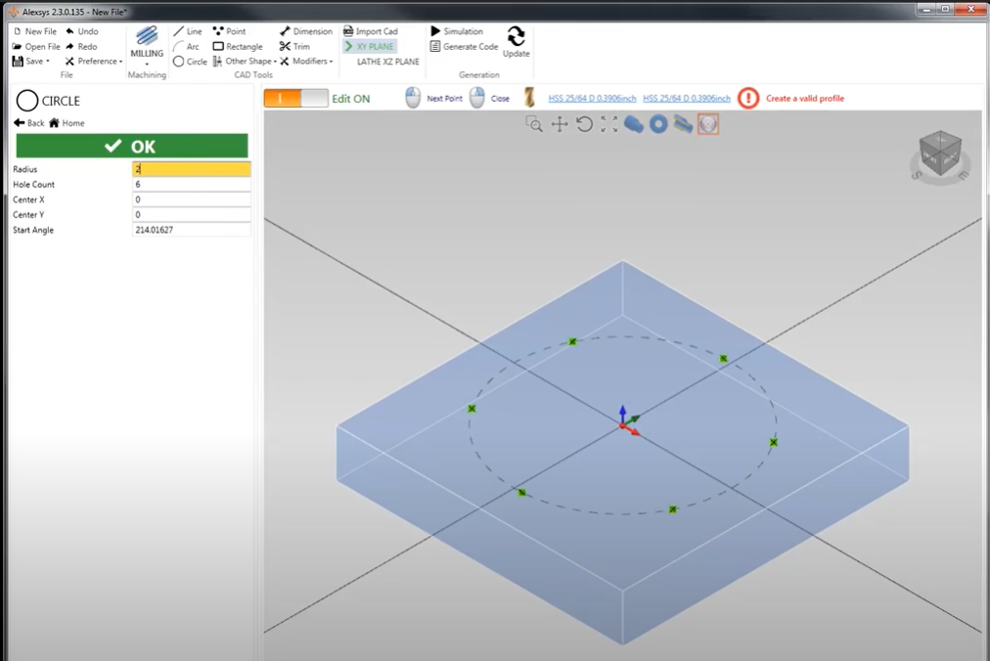990x661 pixels.
Task: Click the Next Point mouse icon
Action: click(x=412, y=98)
